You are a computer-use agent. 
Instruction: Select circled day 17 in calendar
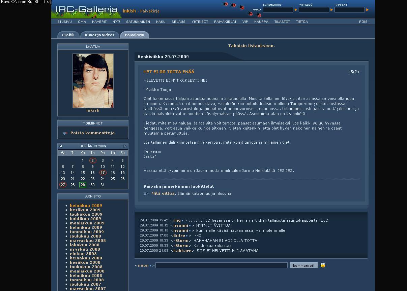[103, 173]
